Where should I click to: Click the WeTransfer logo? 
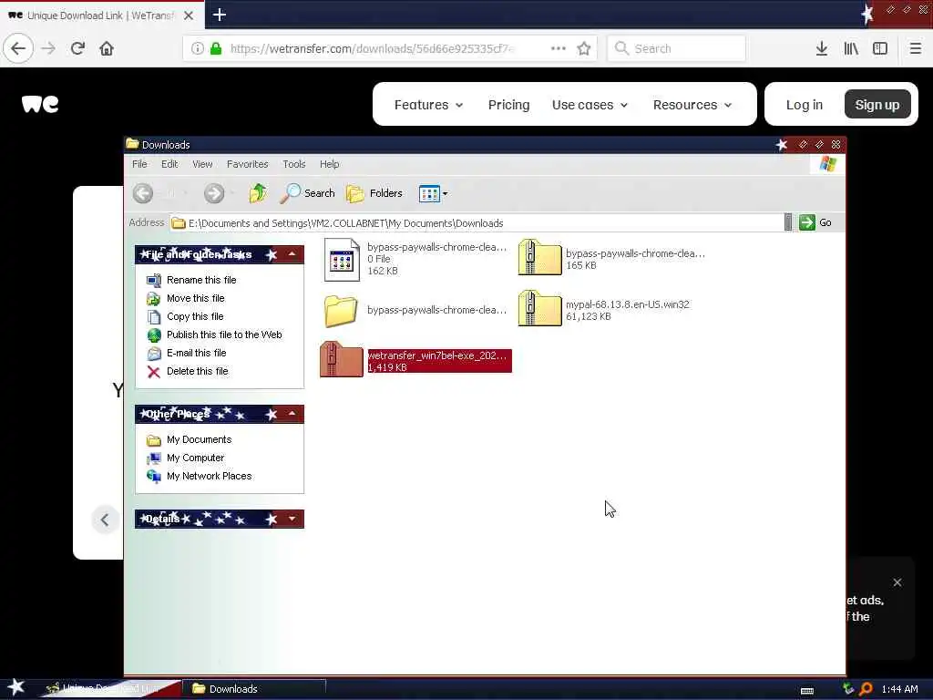(x=40, y=104)
